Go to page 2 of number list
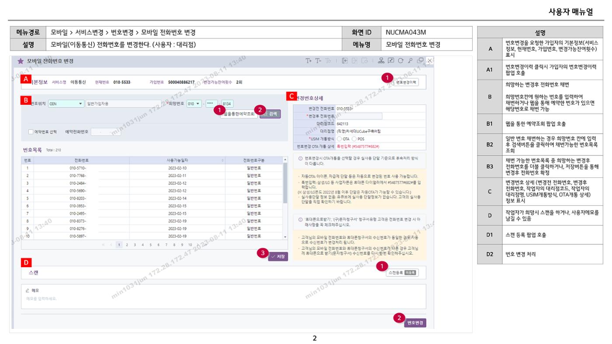The height and width of the screenshot is (344, 612). click(127, 245)
